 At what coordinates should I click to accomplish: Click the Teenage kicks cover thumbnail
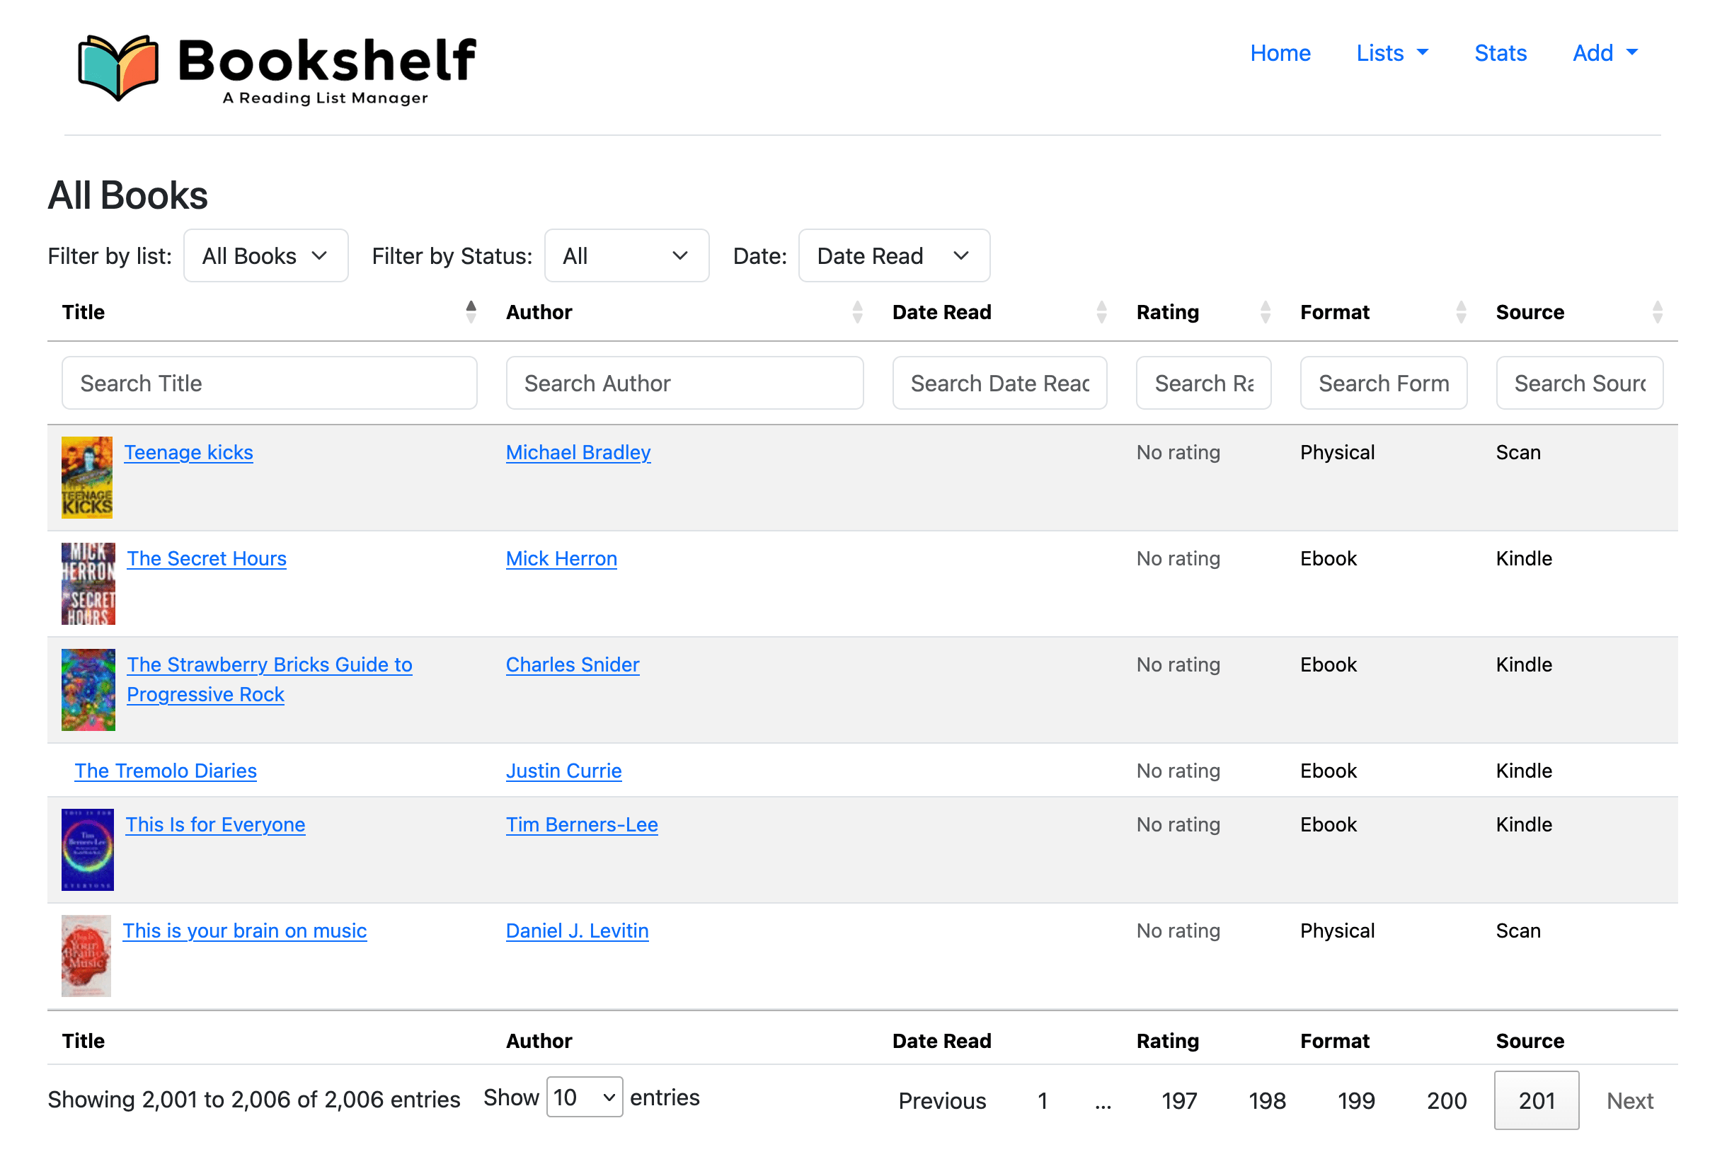[87, 478]
